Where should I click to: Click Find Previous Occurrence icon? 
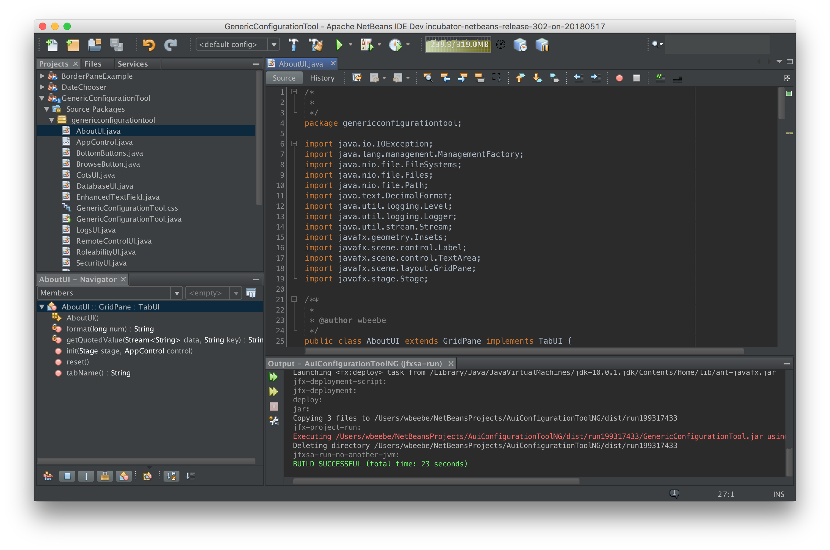point(445,78)
